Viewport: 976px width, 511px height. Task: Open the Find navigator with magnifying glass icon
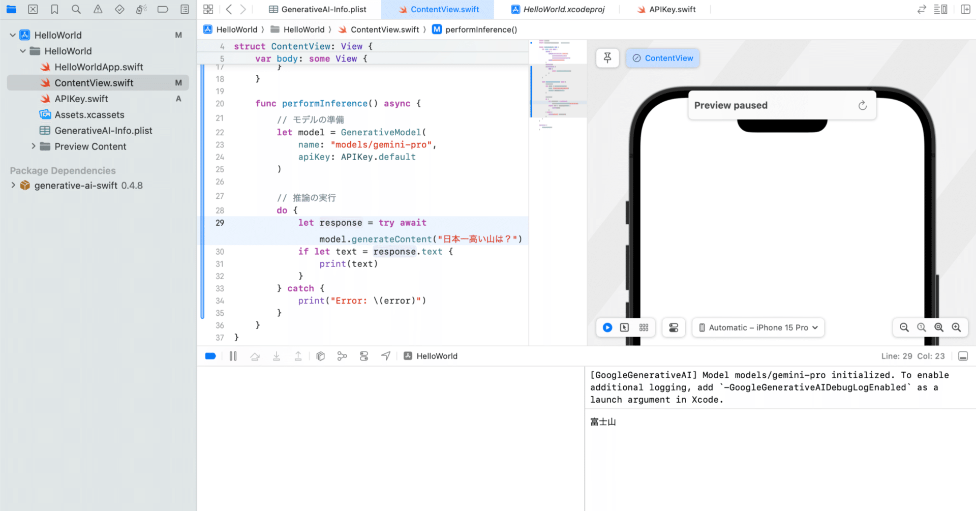point(76,9)
